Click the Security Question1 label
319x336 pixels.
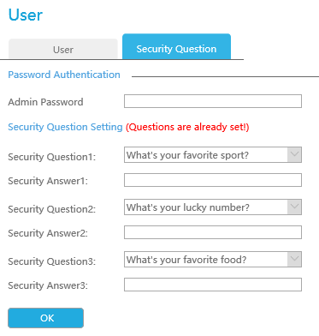click(x=52, y=157)
